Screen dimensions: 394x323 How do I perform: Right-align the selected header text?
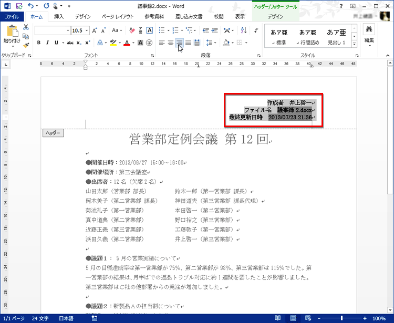point(179,43)
